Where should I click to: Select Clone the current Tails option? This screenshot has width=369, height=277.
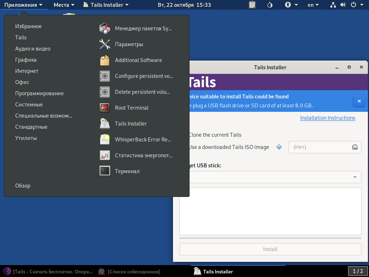tap(215, 135)
